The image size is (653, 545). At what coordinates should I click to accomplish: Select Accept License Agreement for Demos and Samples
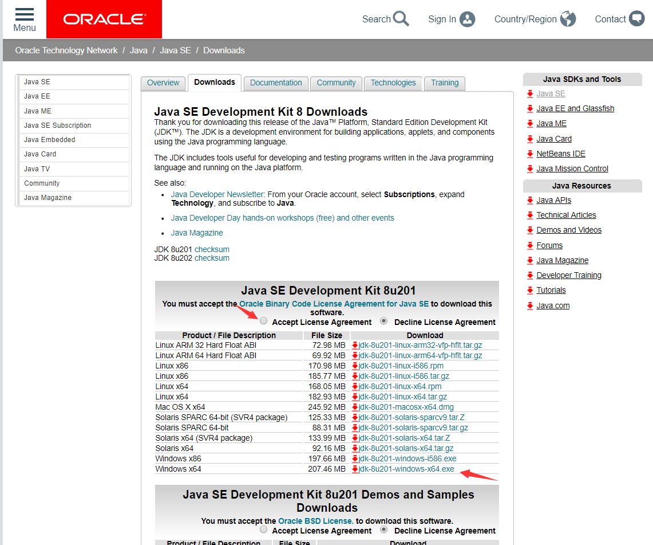point(264,530)
